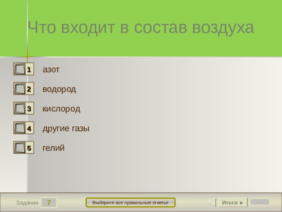Image resolution: width=282 pixels, height=212 pixels.
Task: Open the Итоги results button
Action: pyautogui.click(x=233, y=202)
